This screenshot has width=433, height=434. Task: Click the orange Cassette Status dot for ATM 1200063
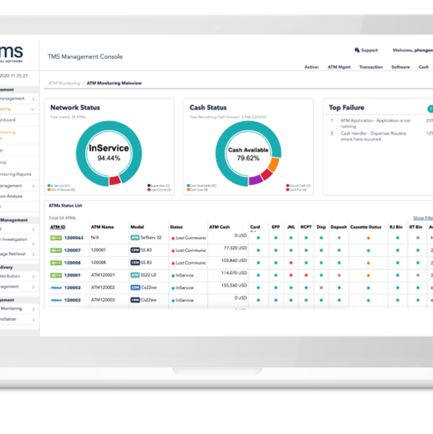pyautogui.click(x=368, y=238)
